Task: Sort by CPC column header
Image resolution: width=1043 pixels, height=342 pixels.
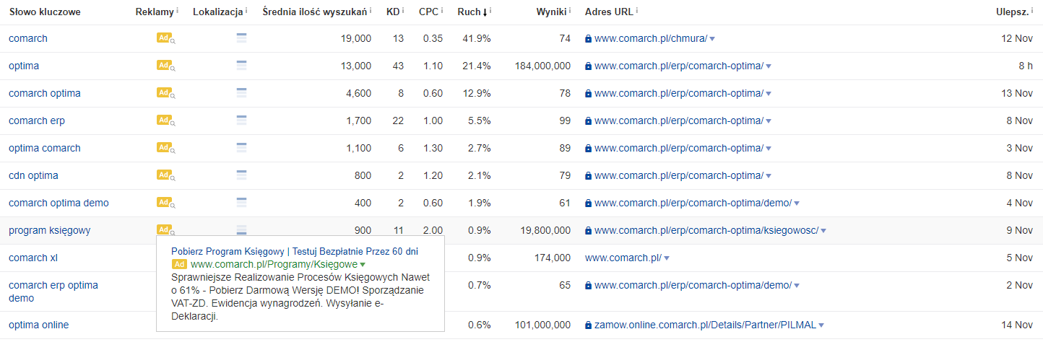Action: click(429, 12)
